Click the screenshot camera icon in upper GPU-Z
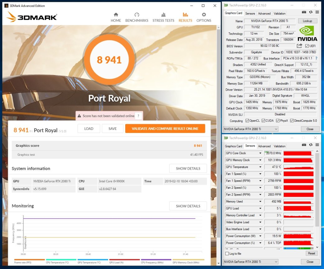 pos(304,12)
